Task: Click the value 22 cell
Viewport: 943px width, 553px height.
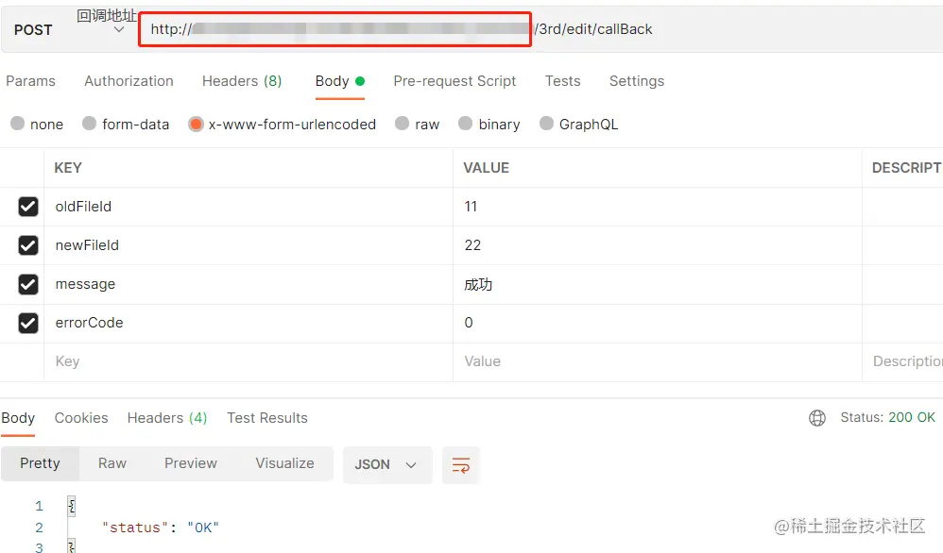Action: click(x=658, y=245)
